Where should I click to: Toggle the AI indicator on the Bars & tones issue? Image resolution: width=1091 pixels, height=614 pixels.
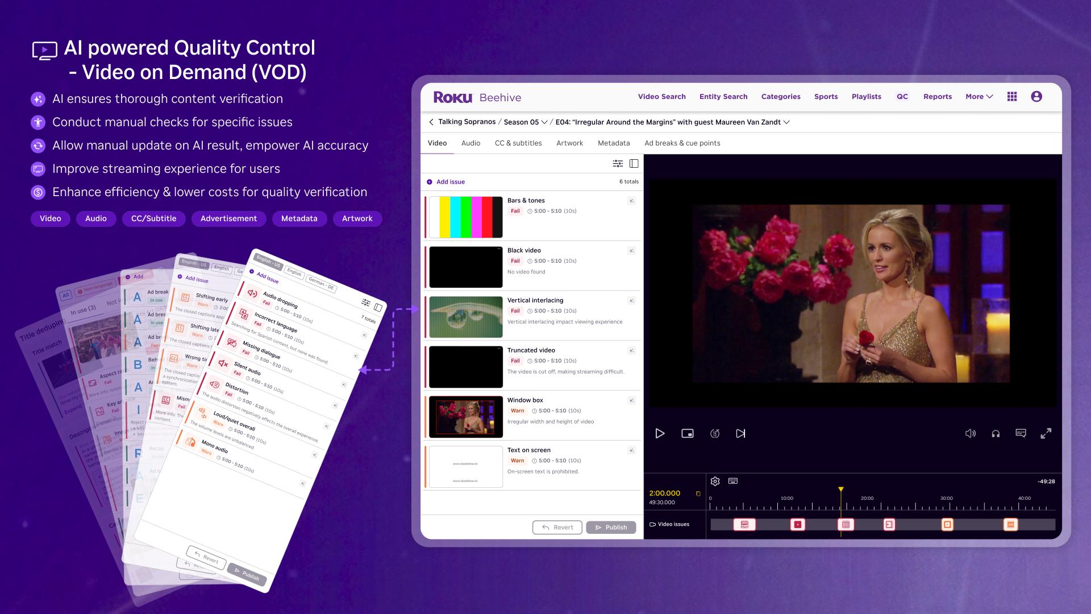tap(631, 201)
